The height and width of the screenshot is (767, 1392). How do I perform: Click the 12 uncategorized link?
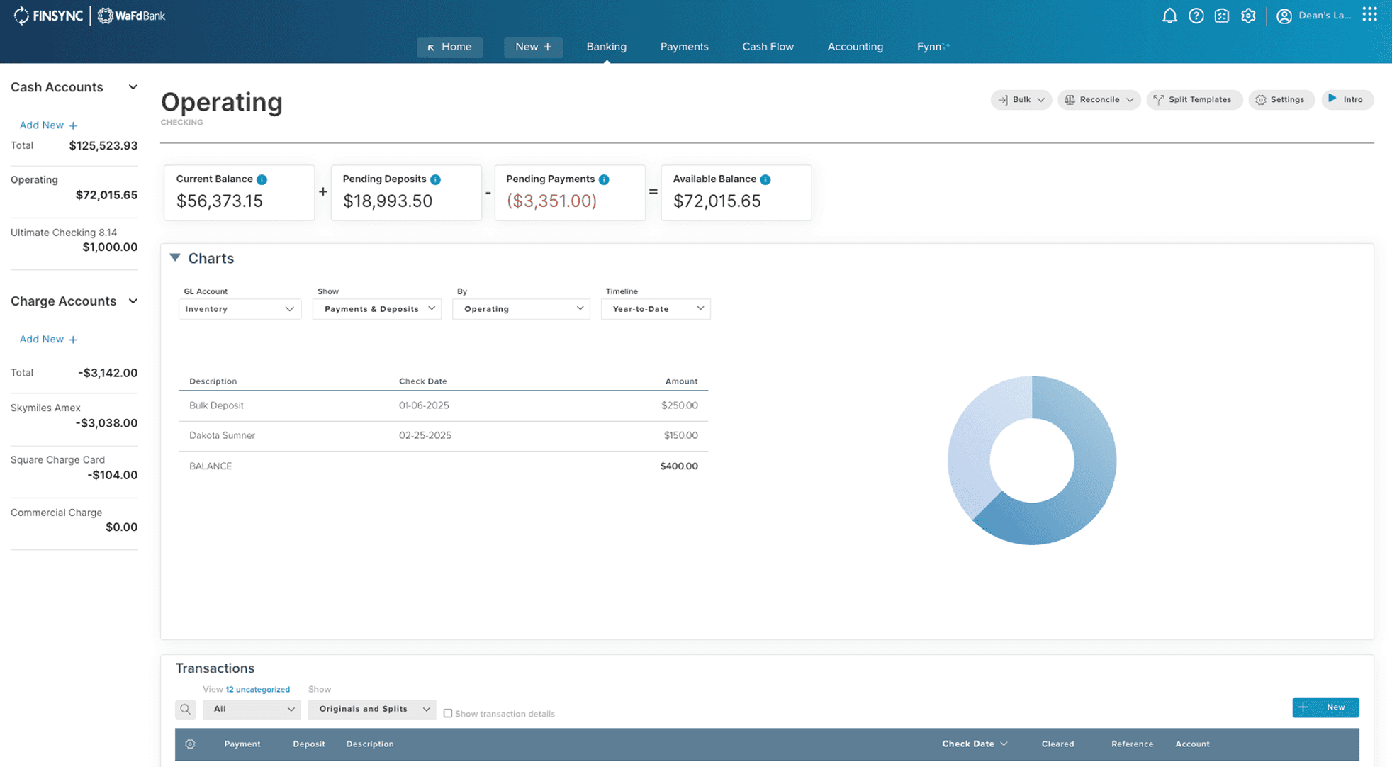coord(257,689)
